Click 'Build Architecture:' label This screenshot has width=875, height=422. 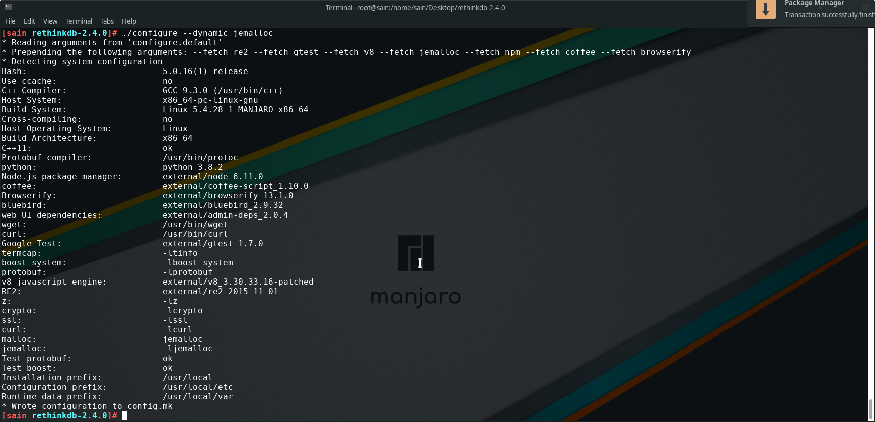click(x=49, y=138)
